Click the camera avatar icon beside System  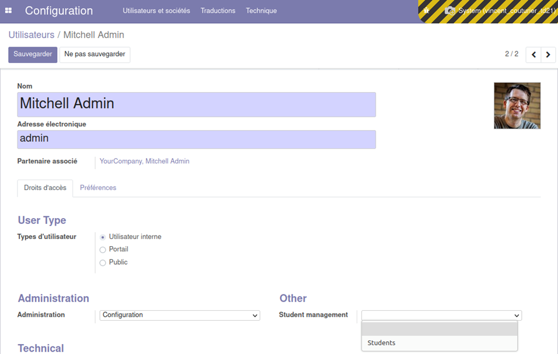tap(449, 10)
